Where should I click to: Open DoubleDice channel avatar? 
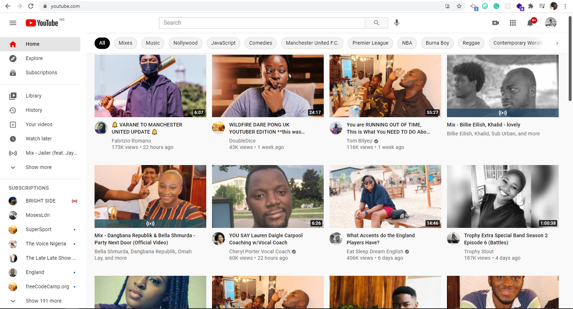[218, 128]
